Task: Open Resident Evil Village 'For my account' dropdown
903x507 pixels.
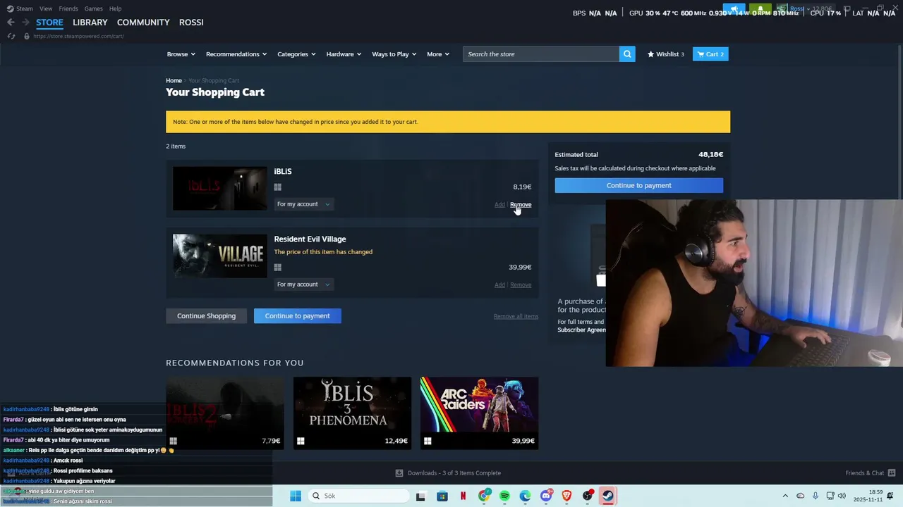Action: pos(303,284)
